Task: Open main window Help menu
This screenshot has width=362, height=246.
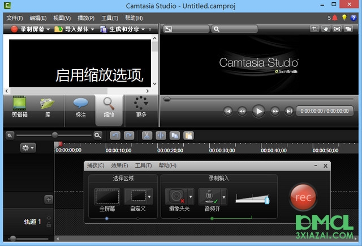Action: [x=134, y=18]
